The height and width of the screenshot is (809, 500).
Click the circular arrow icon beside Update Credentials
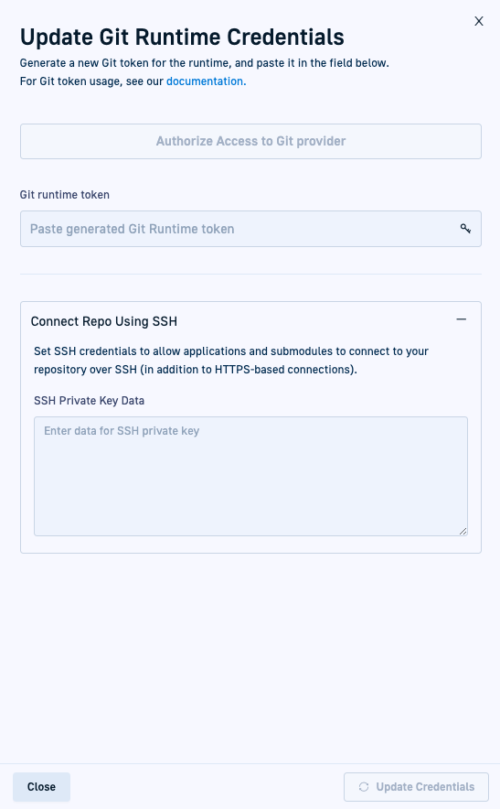pyautogui.click(x=364, y=787)
